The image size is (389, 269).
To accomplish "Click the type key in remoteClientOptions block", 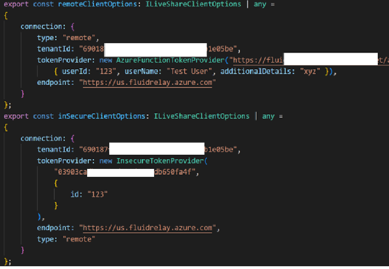I will [45, 38].
